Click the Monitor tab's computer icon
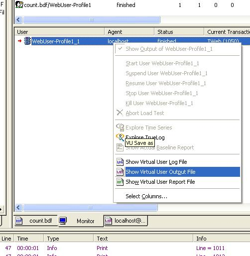Viewport: 250px width, 256px height. pyautogui.click(x=63, y=221)
